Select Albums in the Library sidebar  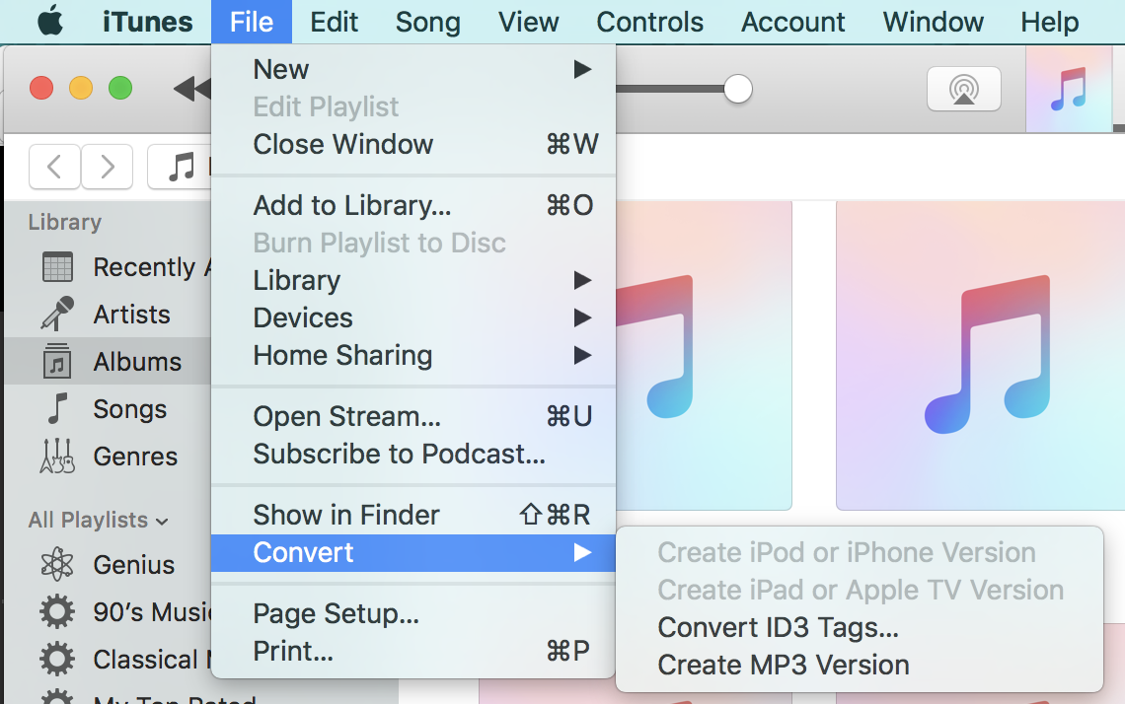point(109,361)
